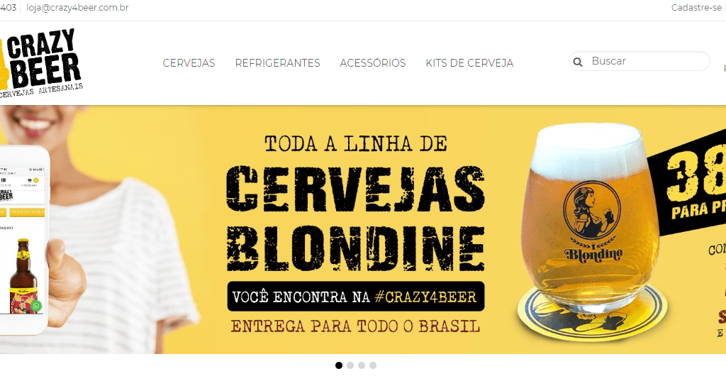
Task: Focus the Buscar search field
Action: [x=639, y=61]
